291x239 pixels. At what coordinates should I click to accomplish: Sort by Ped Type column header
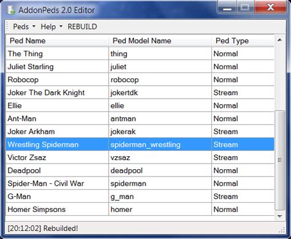[x=243, y=40]
